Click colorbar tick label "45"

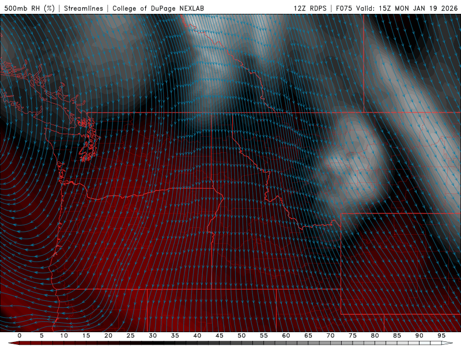point(220,336)
